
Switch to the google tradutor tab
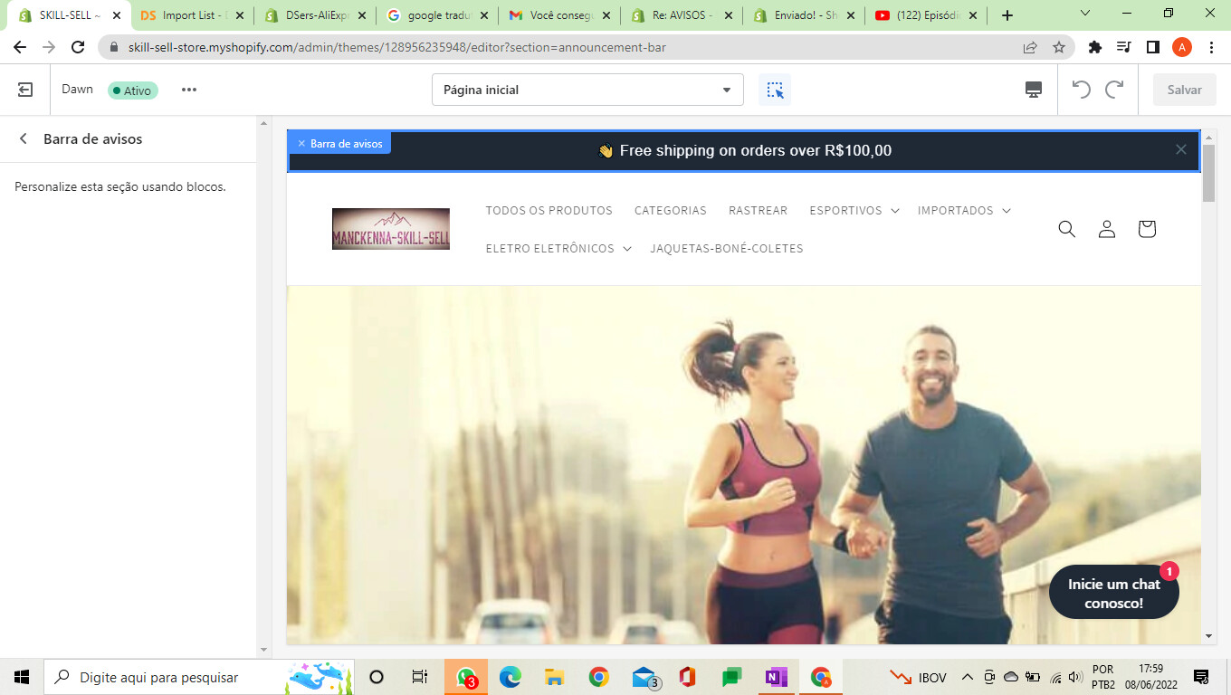435,15
